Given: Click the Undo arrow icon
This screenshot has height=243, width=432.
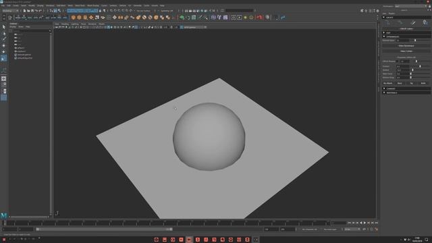Looking at the screenshot, I should (36, 11).
